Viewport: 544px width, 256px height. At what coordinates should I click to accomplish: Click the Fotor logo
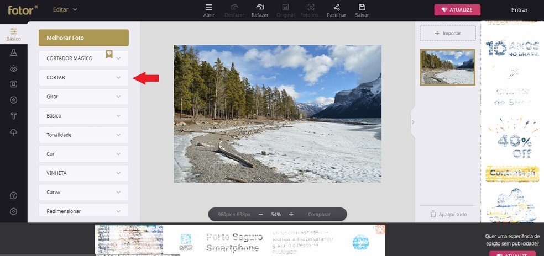coord(23,10)
